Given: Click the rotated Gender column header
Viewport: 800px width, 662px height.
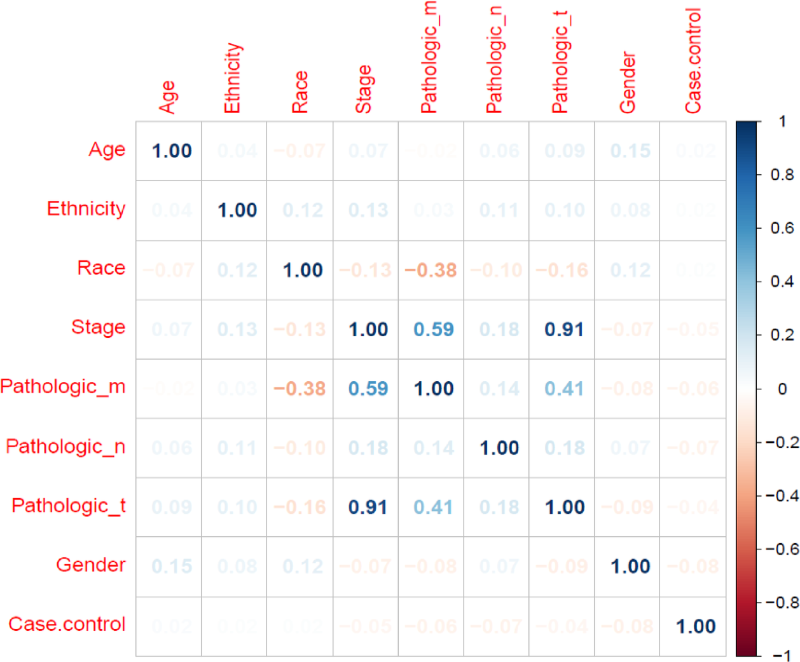Looking at the screenshot, I should point(628,83).
